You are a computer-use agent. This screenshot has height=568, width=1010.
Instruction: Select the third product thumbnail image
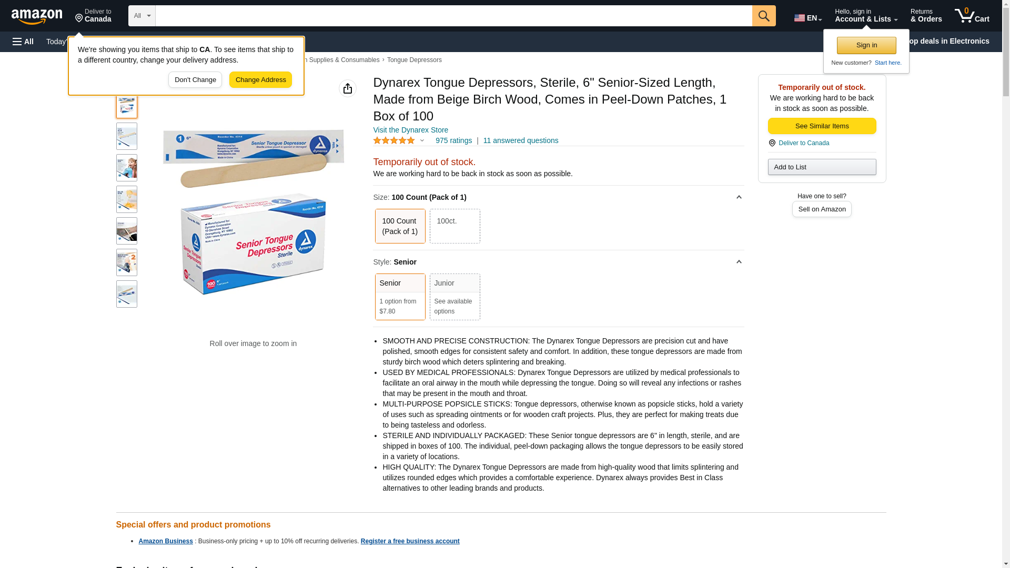point(127,168)
